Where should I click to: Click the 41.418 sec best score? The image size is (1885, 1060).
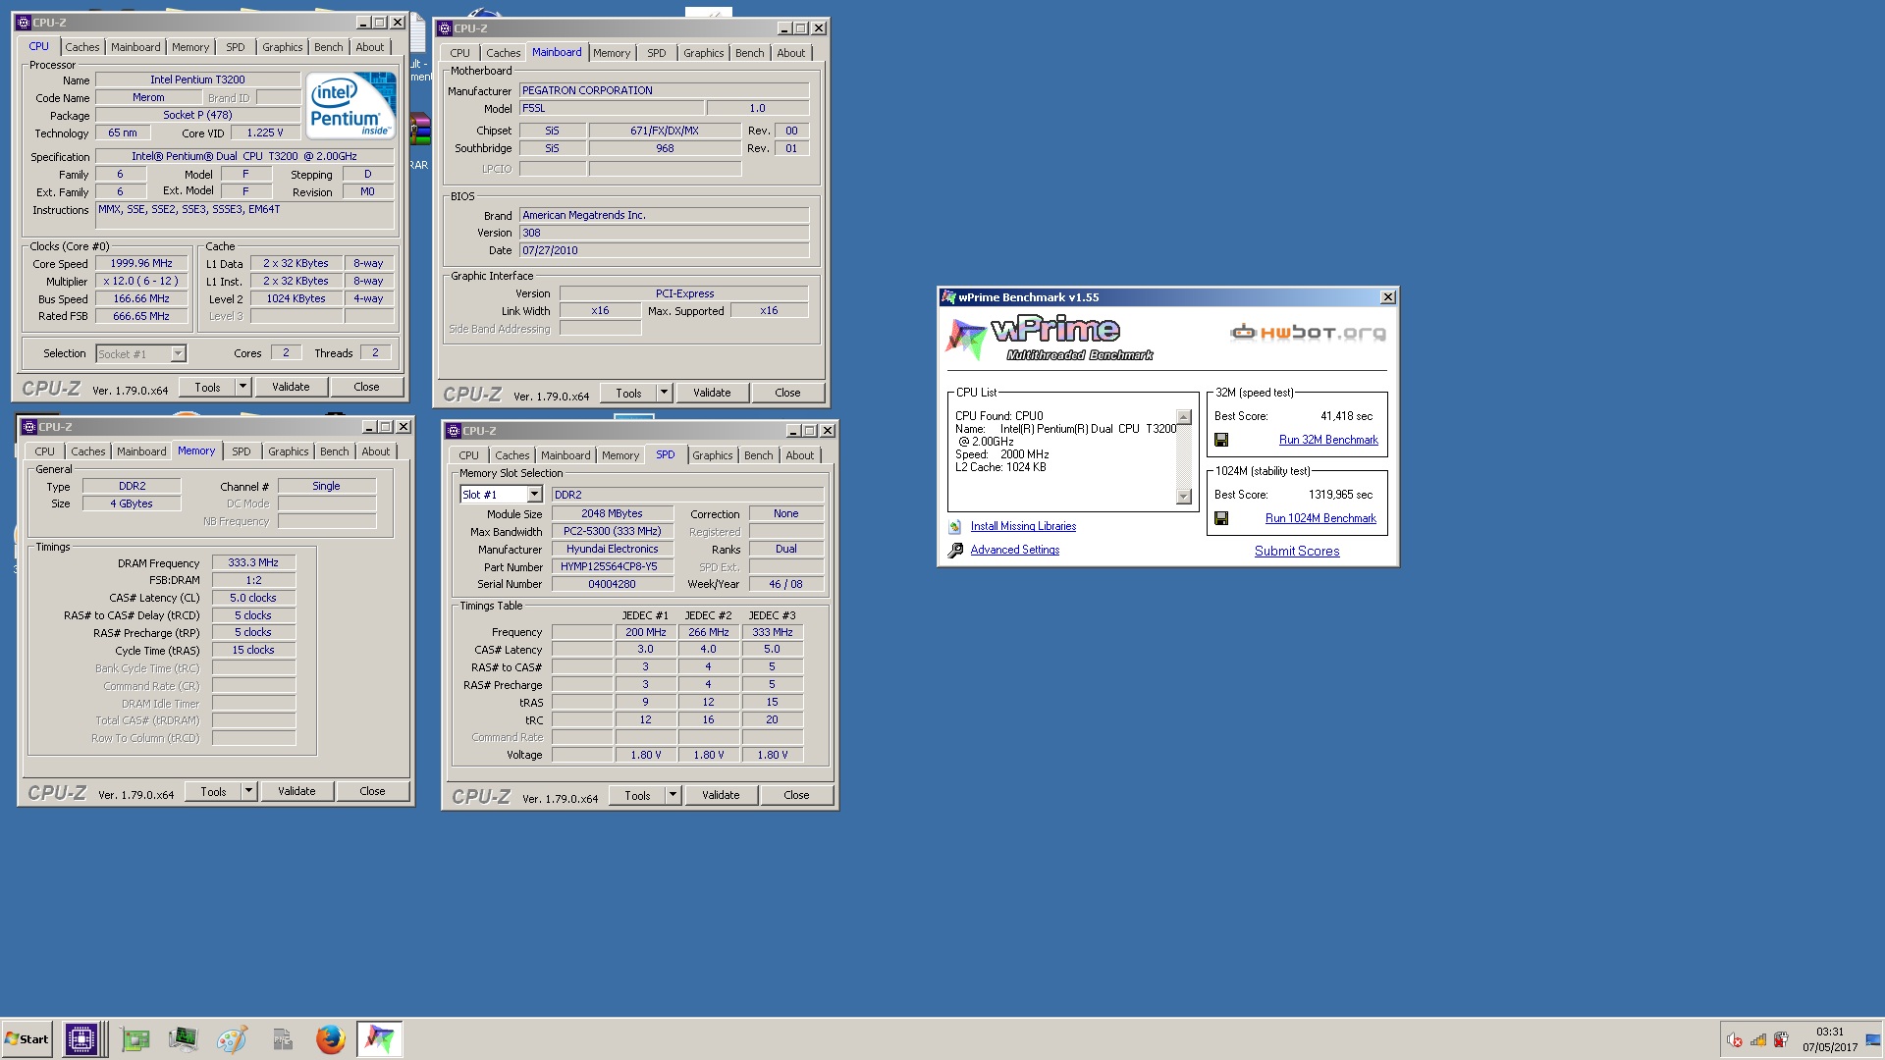[1346, 416]
